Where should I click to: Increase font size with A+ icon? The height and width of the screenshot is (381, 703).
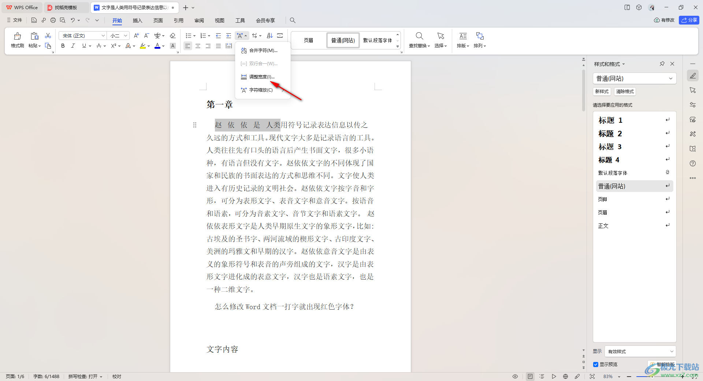tap(136, 36)
